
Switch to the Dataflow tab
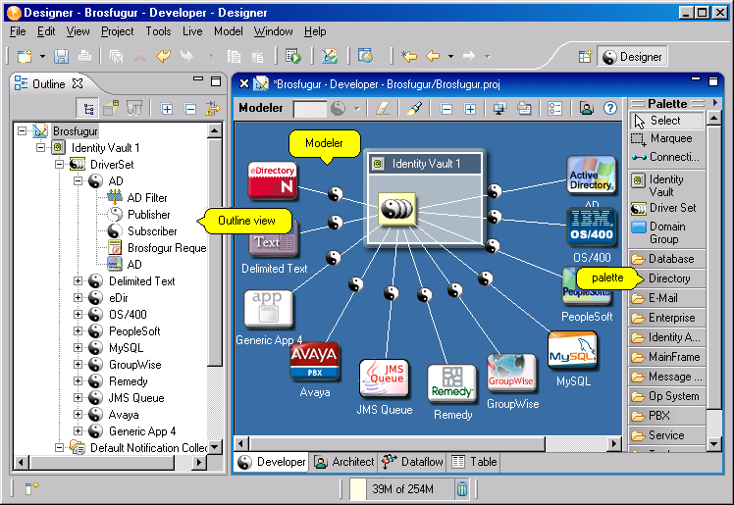click(412, 462)
